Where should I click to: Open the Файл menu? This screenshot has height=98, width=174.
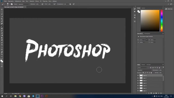pyautogui.click(x=5, y=1)
